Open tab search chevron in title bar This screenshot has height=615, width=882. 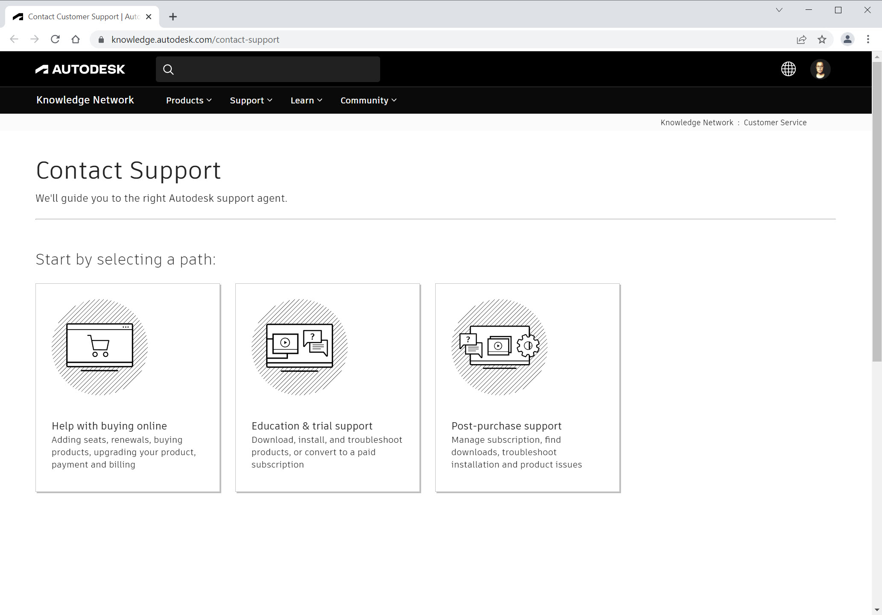point(779,10)
